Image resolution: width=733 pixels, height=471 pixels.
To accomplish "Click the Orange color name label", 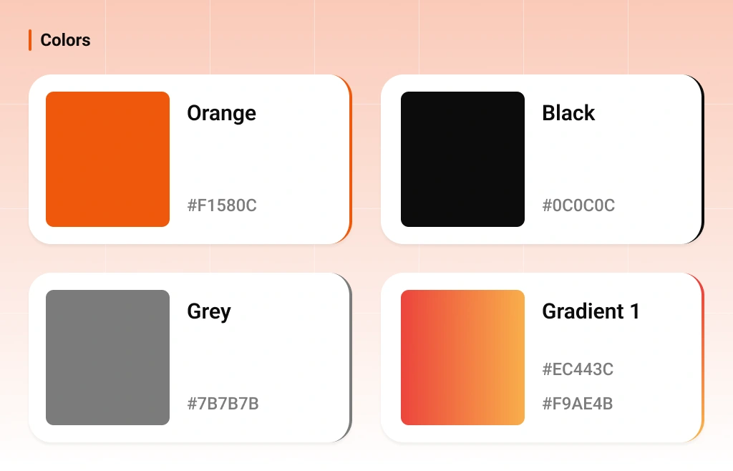I will (222, 114).
